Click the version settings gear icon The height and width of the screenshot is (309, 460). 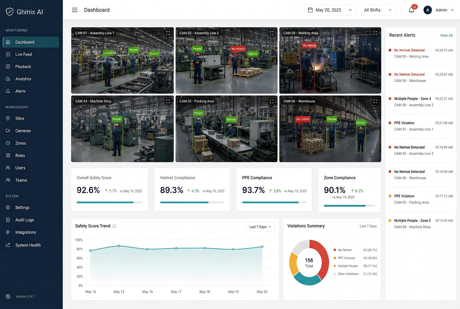8,296
